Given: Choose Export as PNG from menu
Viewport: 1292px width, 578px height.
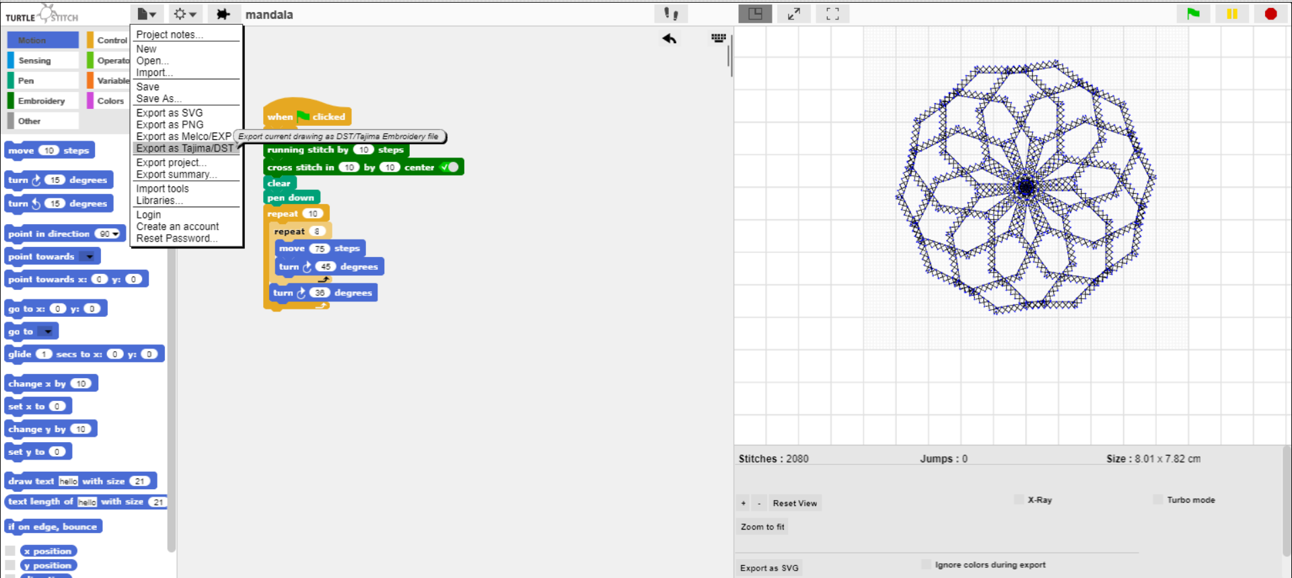Looking at the screenshot, I should pos(170,124).
